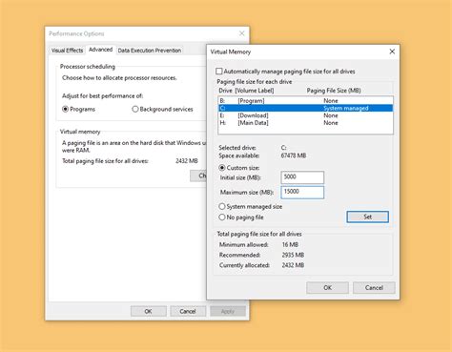Select the No paging file option
Viewport: 452px width, 352px height.
(x=222, y=217)
